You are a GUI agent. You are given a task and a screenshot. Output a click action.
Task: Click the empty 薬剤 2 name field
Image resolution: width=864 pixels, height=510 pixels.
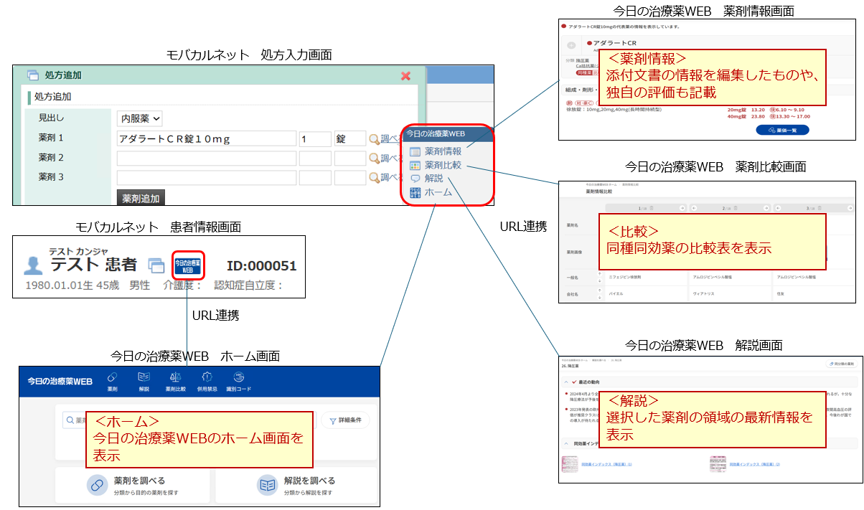pos(207,159)
